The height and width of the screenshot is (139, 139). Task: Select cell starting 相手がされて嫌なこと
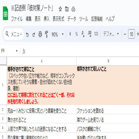(42, 85)
